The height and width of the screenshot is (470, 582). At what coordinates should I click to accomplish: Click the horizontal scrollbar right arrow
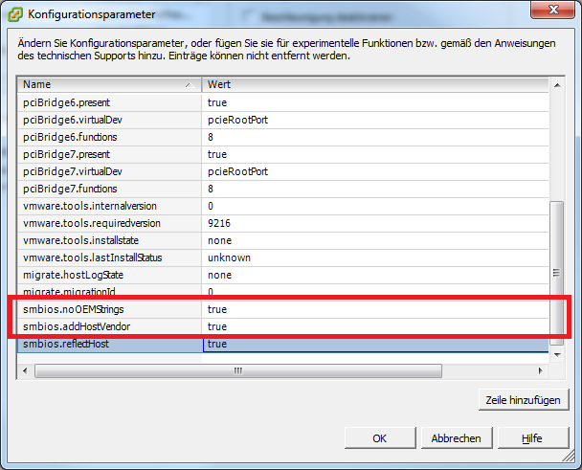click(541, 370)
